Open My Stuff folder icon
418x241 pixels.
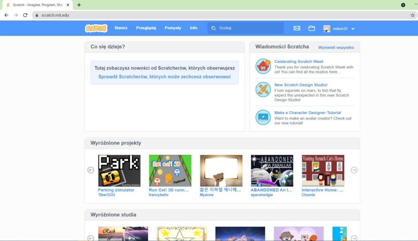311,28
